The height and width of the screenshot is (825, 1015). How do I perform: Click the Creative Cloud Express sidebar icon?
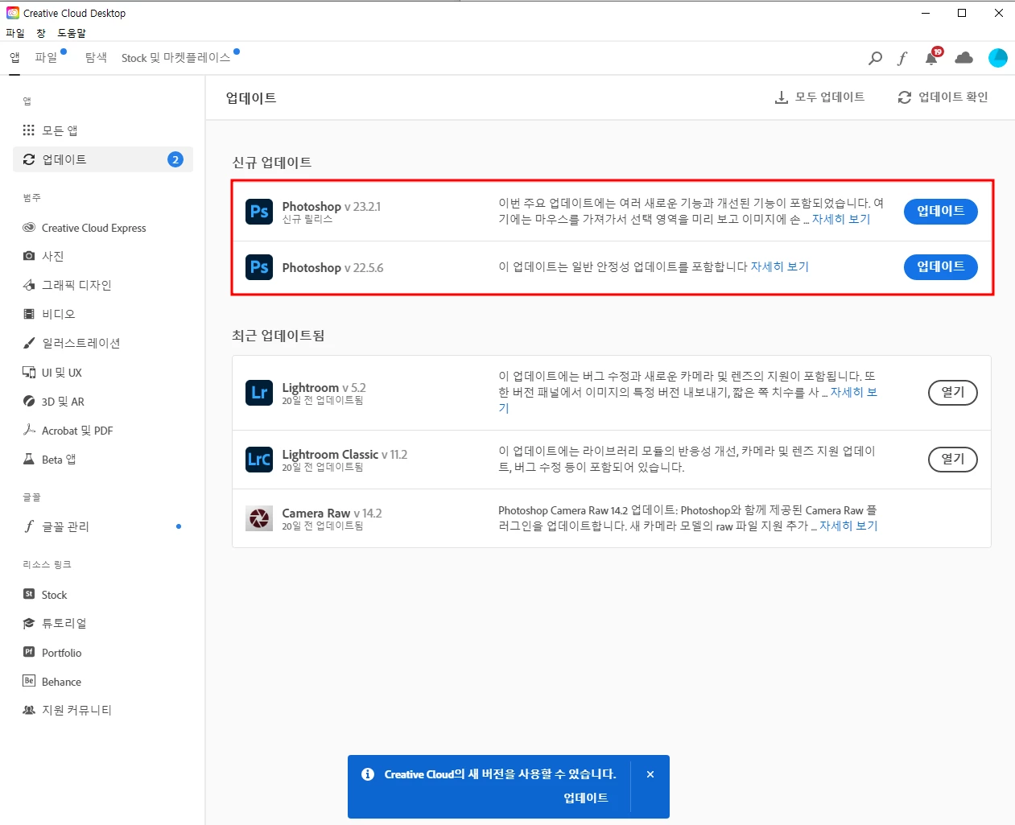tap(29, 228)
